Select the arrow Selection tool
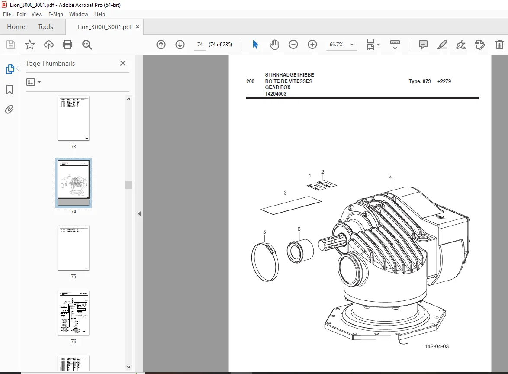The height and width of the screenshot is (374, 508). tap(255, 45)
